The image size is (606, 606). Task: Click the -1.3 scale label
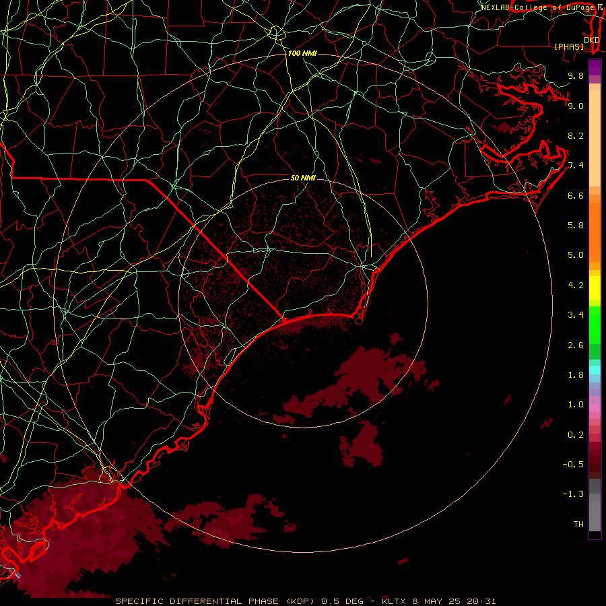coord(573,494)
